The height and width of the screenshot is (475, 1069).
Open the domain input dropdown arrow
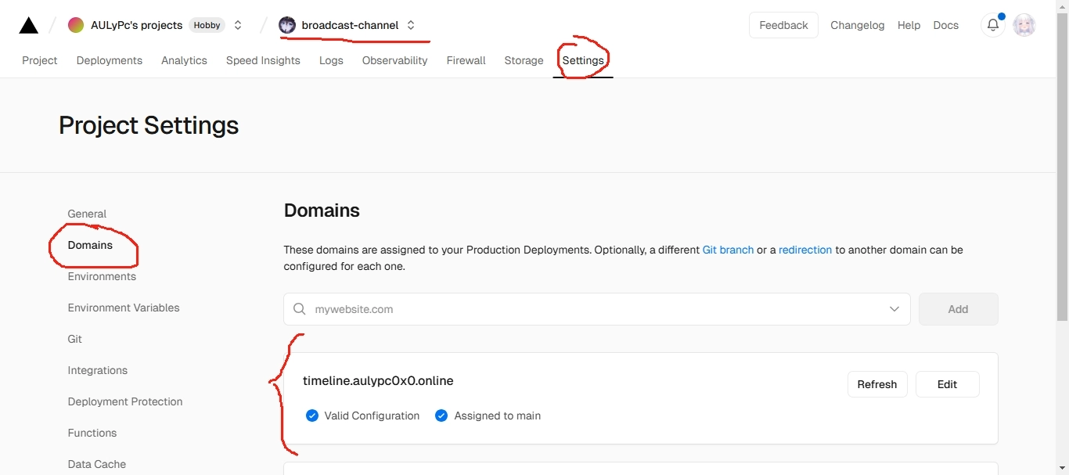(x=894, y=309)
